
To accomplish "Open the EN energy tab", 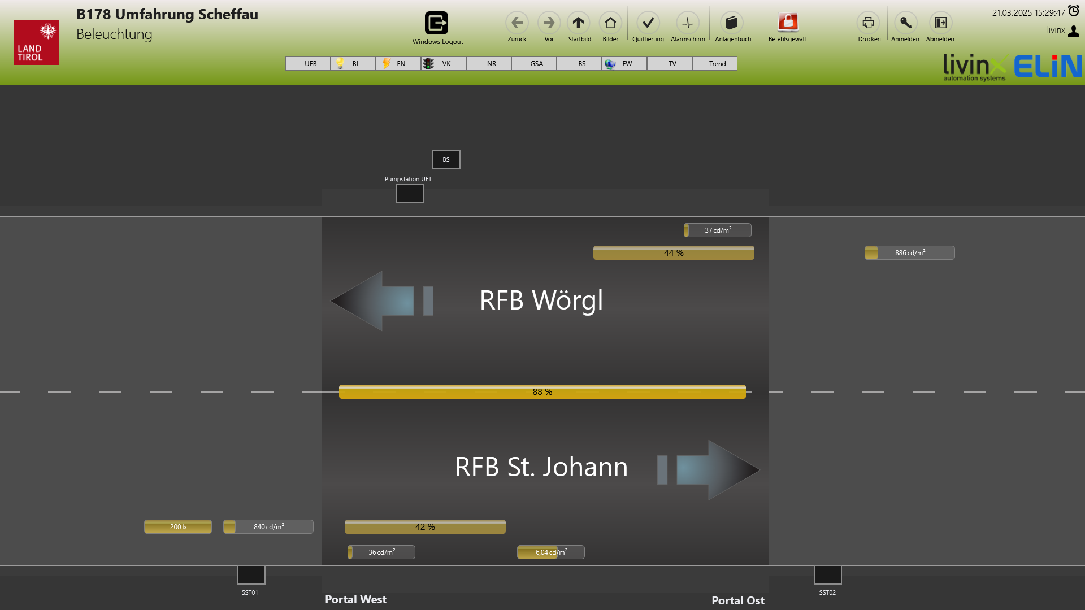I will (x=398, y=64).
